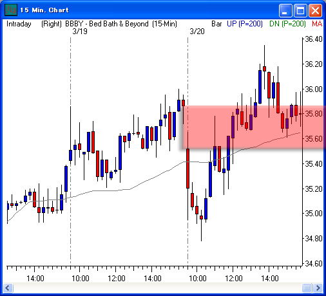Click the 'Bar' chart type label

[216, 24]
